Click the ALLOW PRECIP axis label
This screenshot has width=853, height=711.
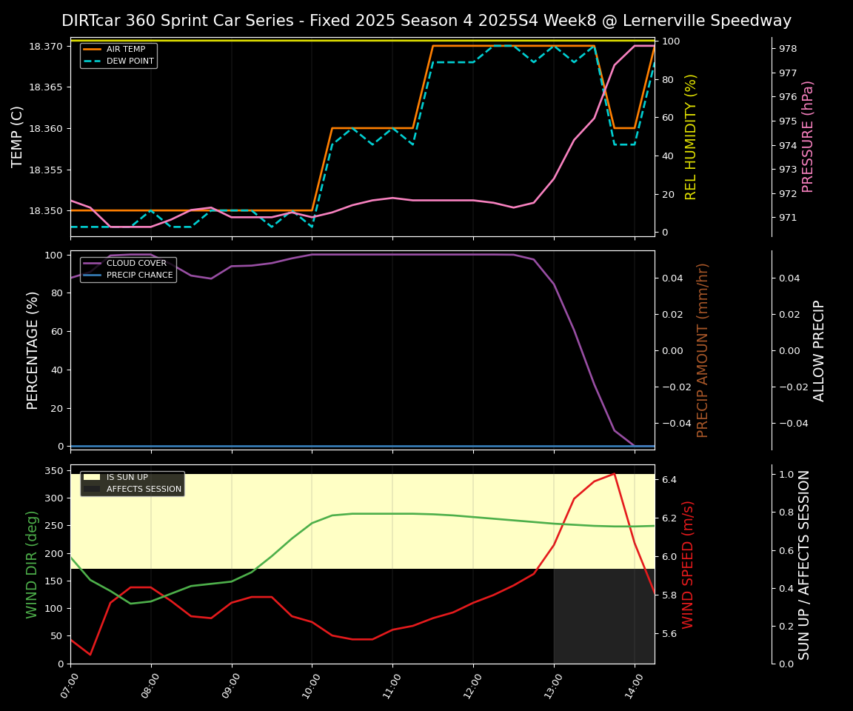coord(819,350)
